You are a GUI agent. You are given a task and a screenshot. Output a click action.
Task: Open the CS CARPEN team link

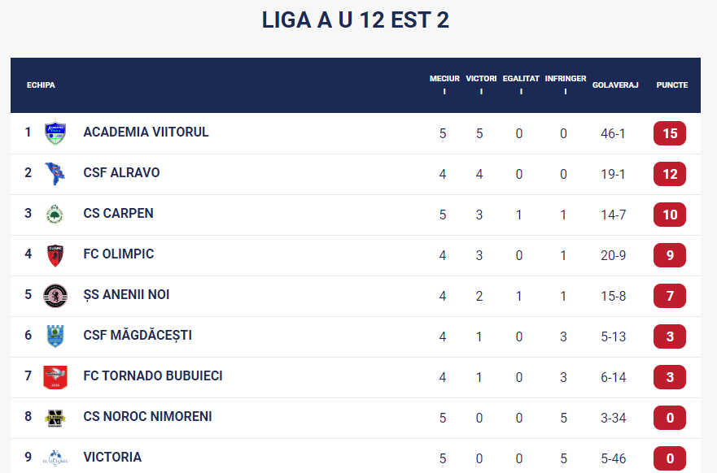[118, 213]
